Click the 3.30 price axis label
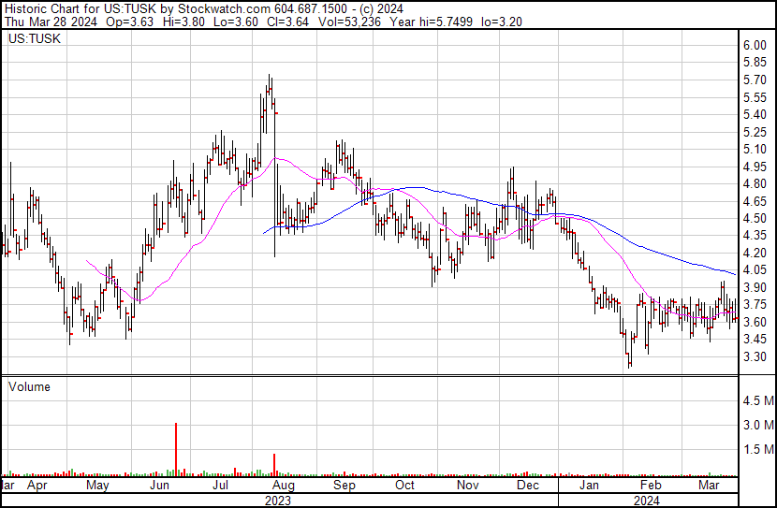Viewport: 777px width, 508px height. (755, 357)
